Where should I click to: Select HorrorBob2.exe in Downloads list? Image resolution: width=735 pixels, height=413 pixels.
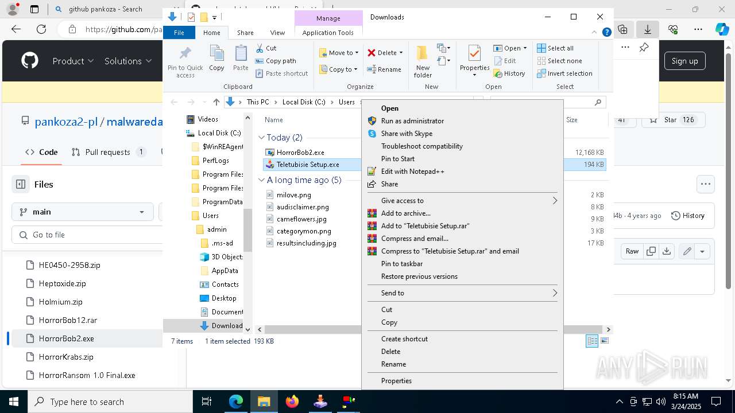300,153
